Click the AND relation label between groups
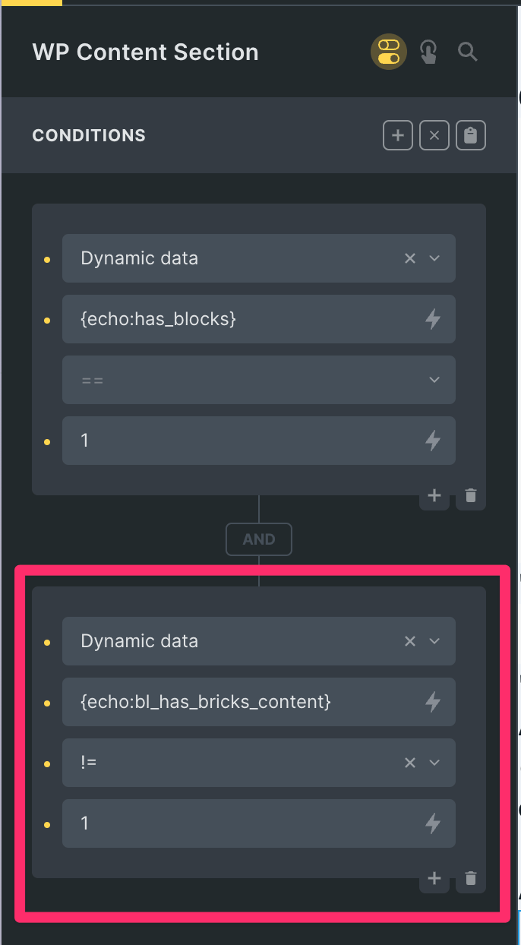Viewport: 521px width, 945px height. pos(259,539)
